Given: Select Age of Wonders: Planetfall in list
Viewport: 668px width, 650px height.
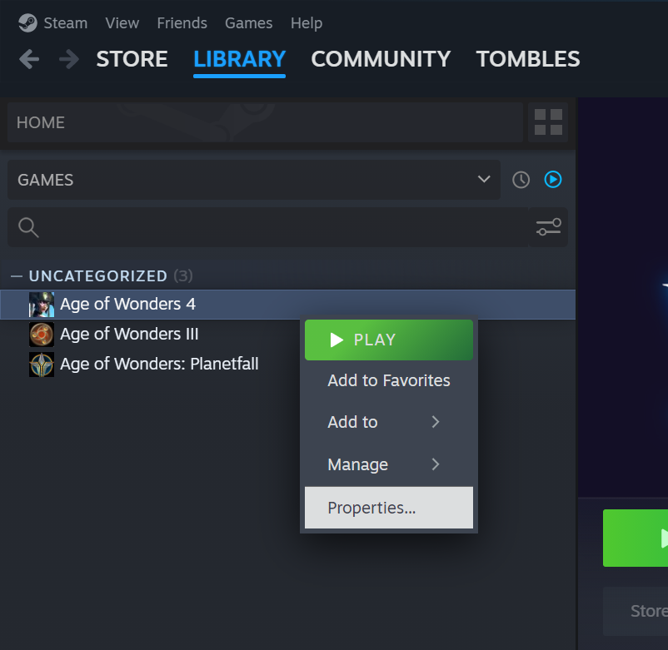Looking at the screenshot, I should (288, 364).
